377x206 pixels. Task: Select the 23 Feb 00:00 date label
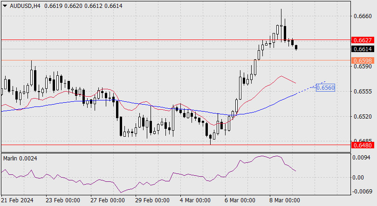click(63, 200)
